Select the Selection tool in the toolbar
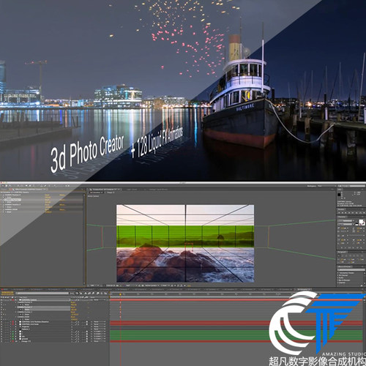The width and height of the screenshot is (366, 366). point(3,186)
